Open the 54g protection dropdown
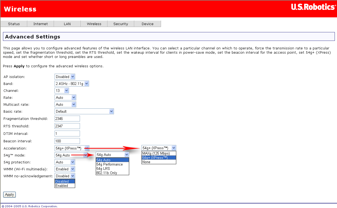337x208 pixels. 65,162
